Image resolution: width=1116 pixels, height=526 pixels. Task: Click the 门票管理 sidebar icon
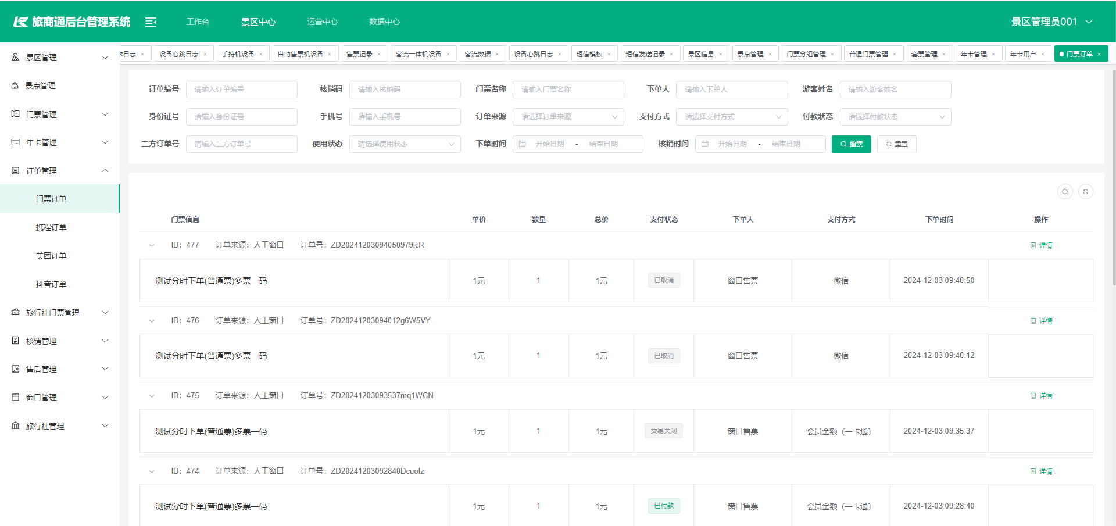[15, 114]
